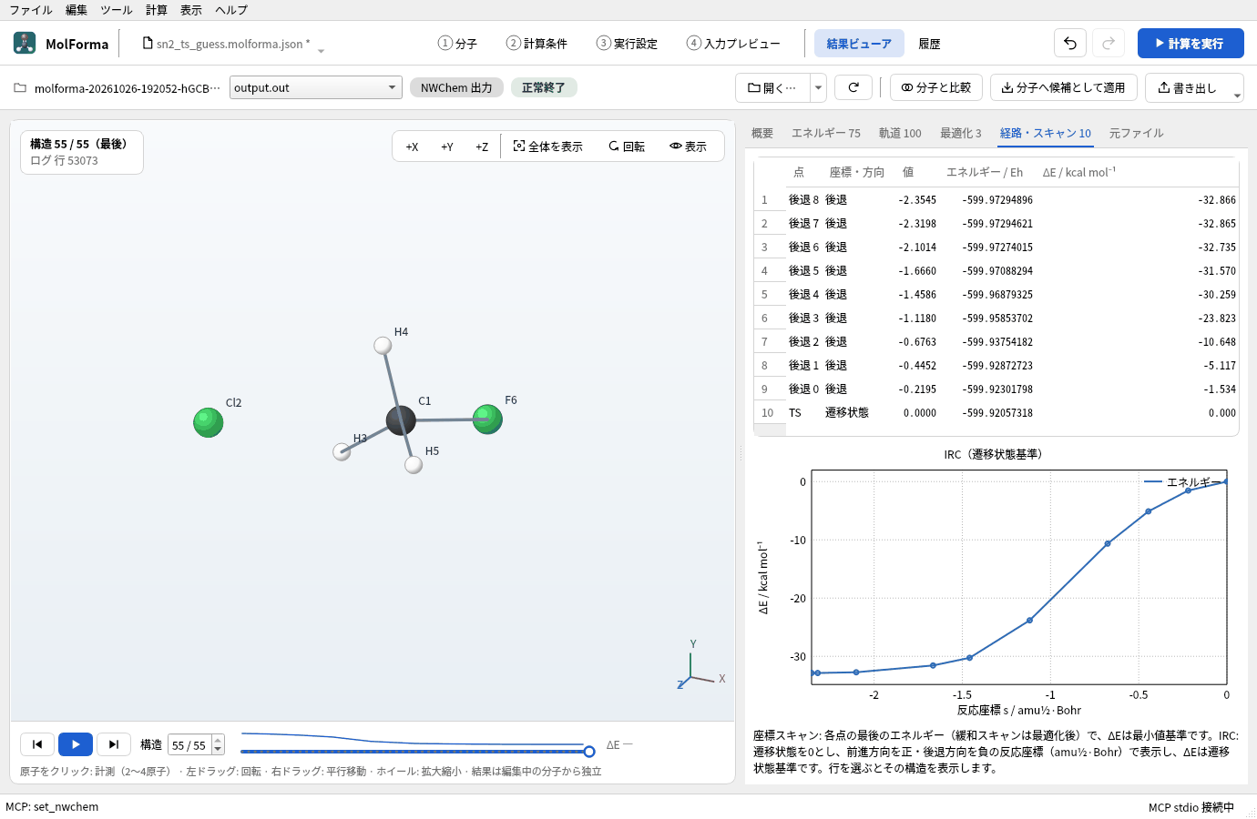Screen dimensions: 1257x819
Task: Click the reload output icon
Action: (853, 87)
